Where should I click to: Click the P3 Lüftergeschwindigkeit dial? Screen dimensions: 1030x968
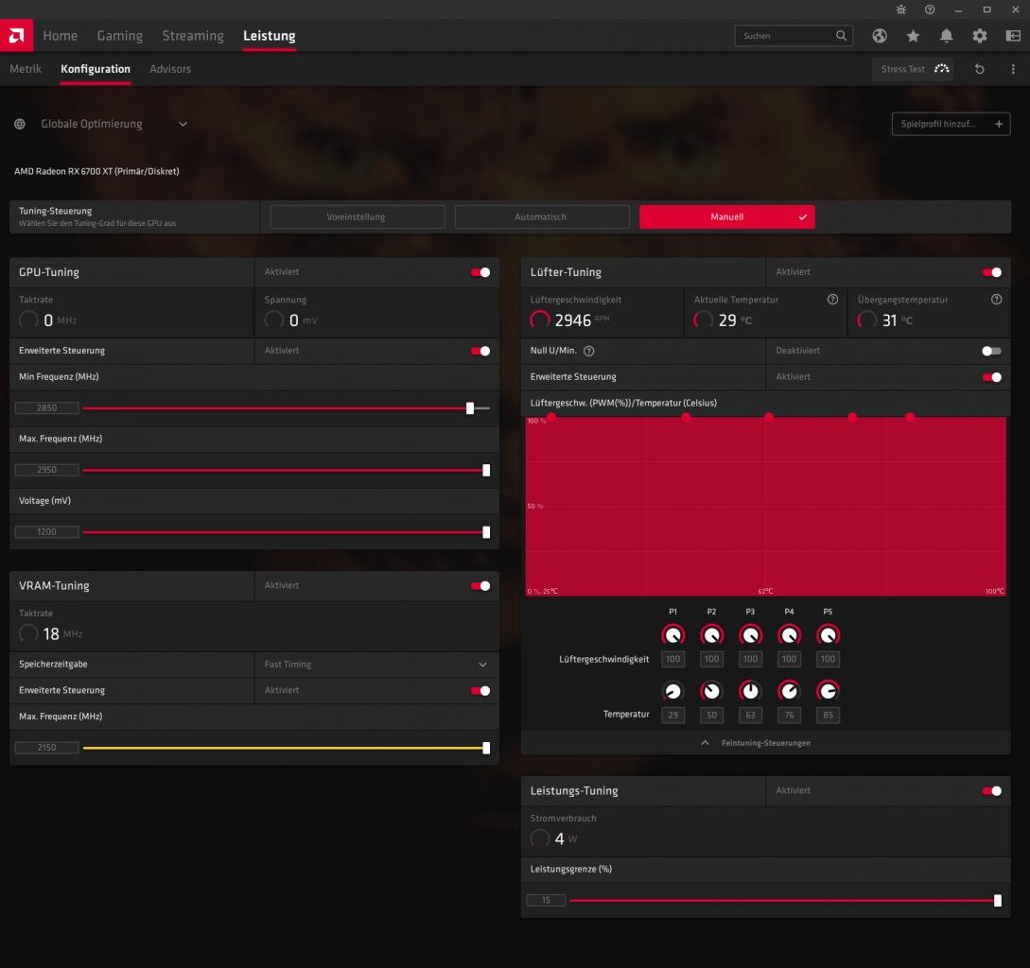tap(750, 635)
